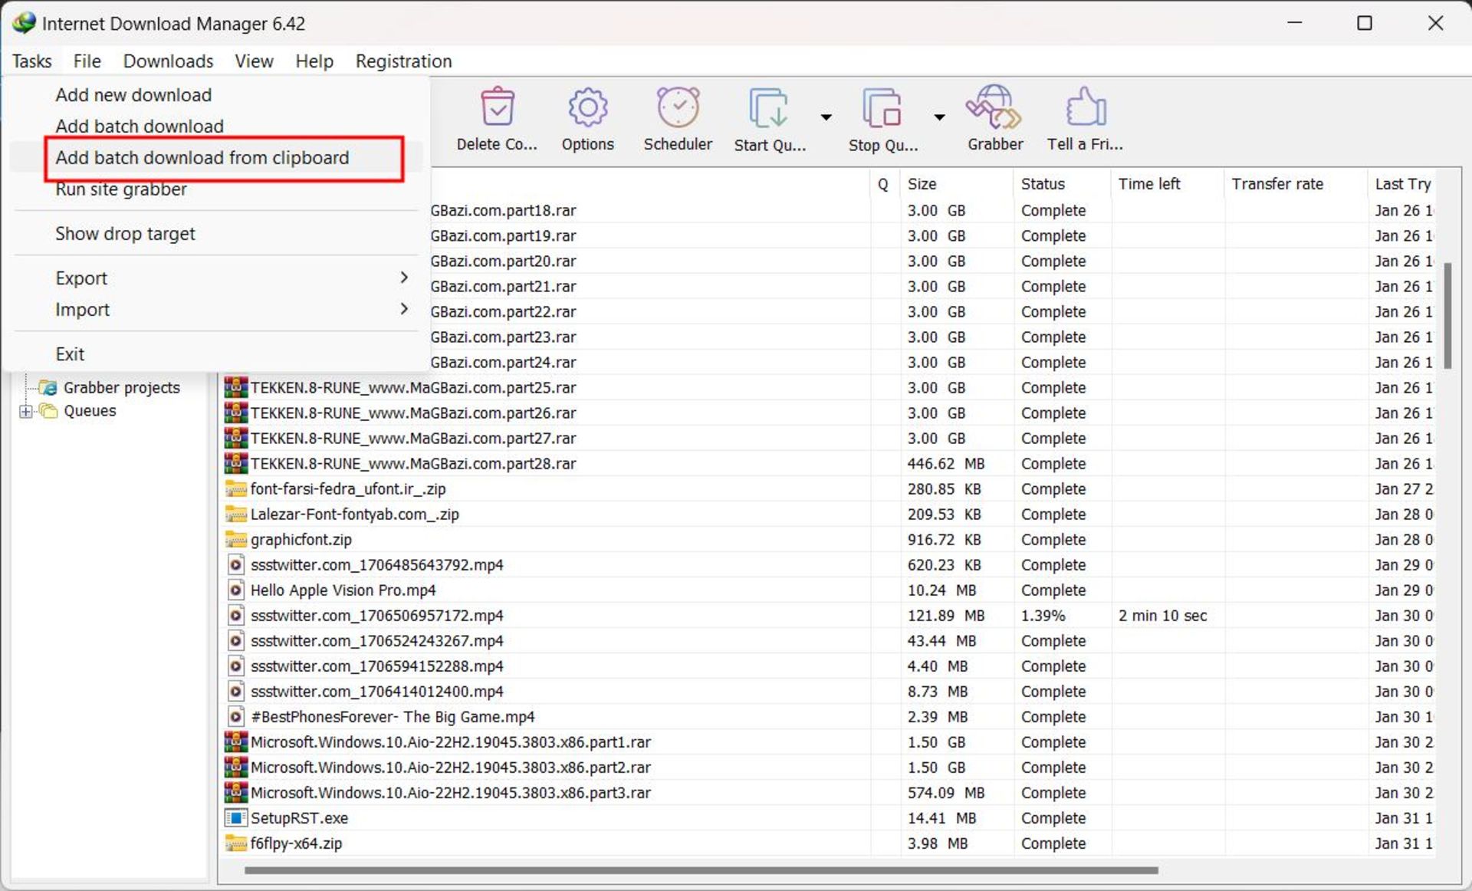Click the RAR icon of Windows.10 part3.rar

click(235, 792)
